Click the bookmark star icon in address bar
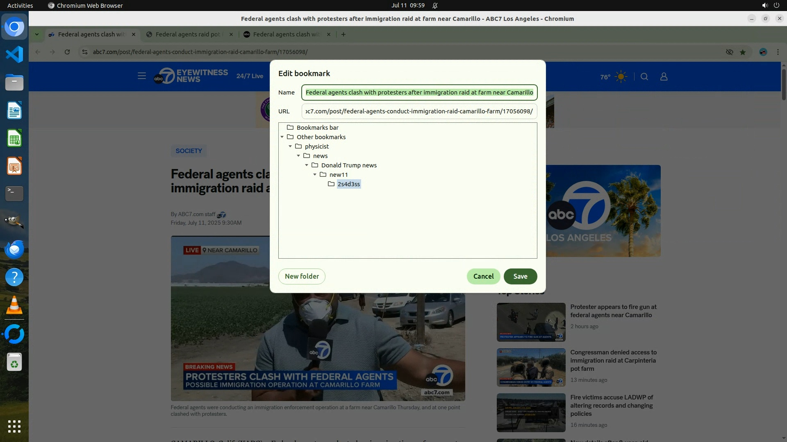 (x=743, y=52)
